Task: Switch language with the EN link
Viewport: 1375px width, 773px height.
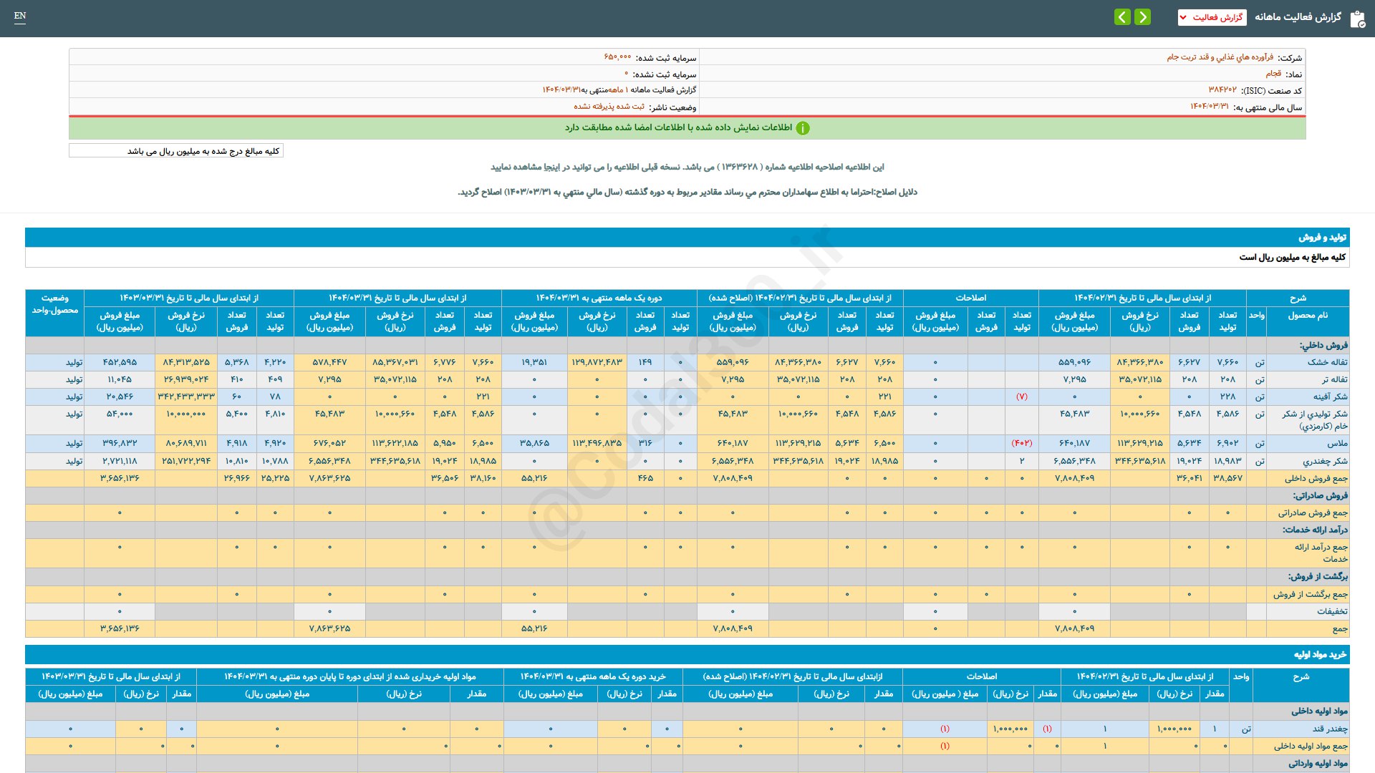Action: (20, 16)
